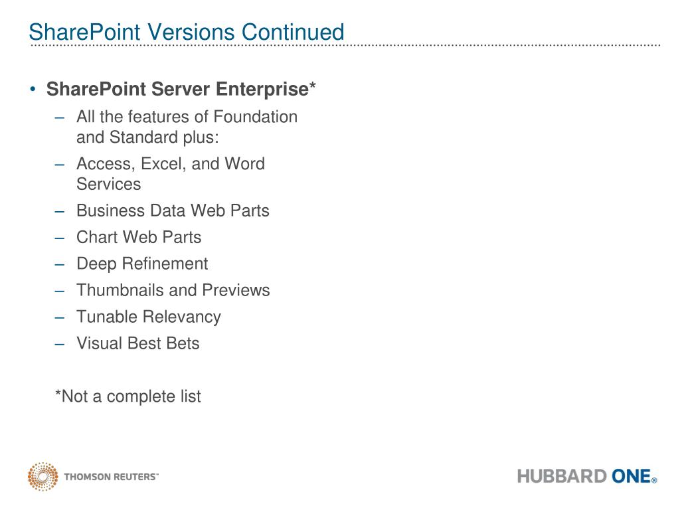Select the Tunable Relevancy text
Image resolution: width=680 pixels, height=510 pixels.
coord(148,317)
